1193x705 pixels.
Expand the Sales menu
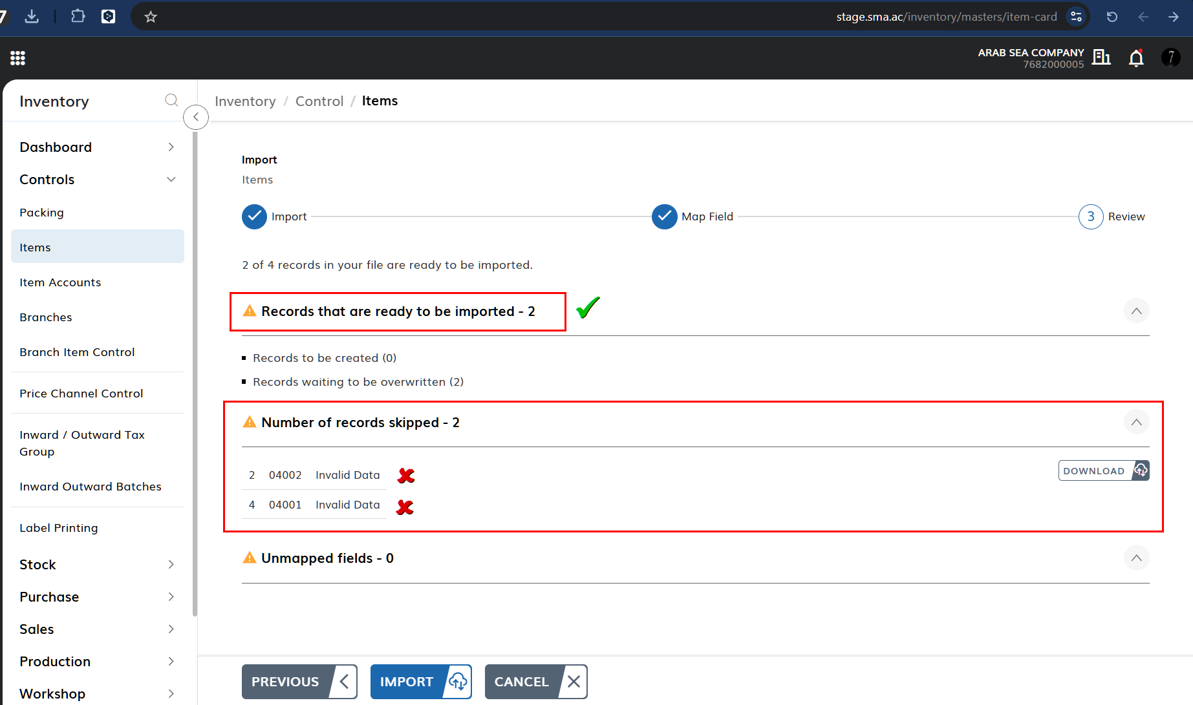click(x=97, y=629)
